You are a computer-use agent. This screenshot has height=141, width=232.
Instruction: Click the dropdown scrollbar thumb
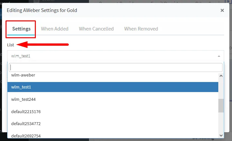221,106
